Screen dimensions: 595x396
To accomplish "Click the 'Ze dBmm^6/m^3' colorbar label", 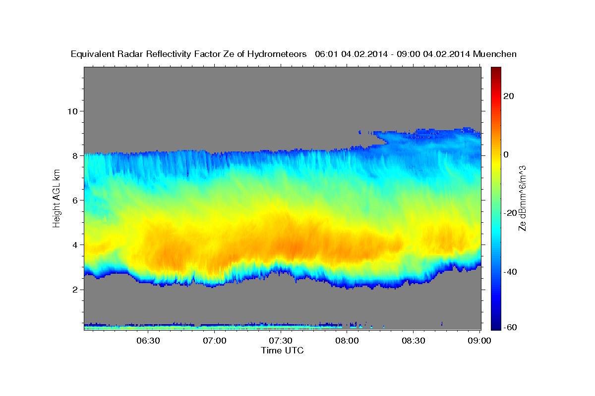I will coord(522,198).
